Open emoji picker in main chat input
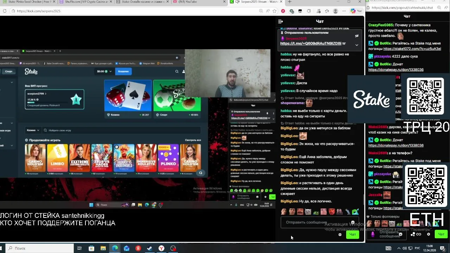Viewport: 450px width, 253px height. (353, 222)
